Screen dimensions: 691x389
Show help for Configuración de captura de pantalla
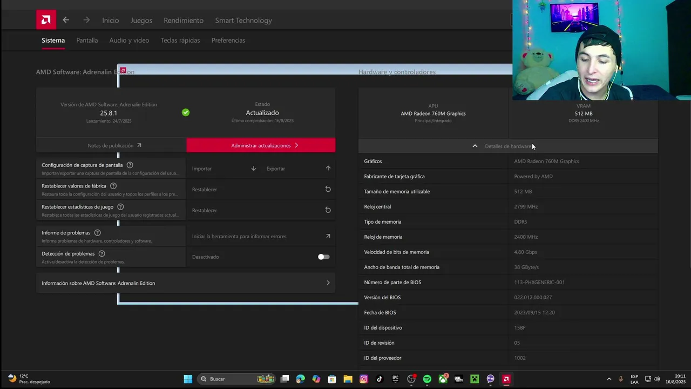[x=130, y=165]
